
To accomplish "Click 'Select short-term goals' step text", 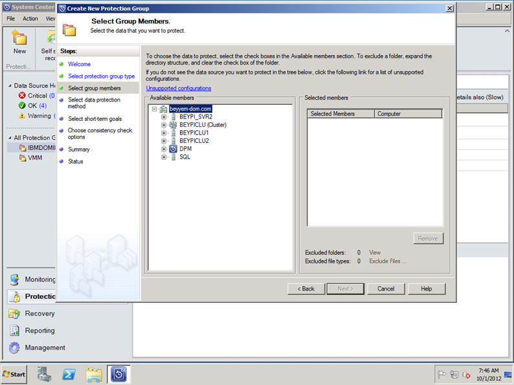I will [x=95, y=119].
